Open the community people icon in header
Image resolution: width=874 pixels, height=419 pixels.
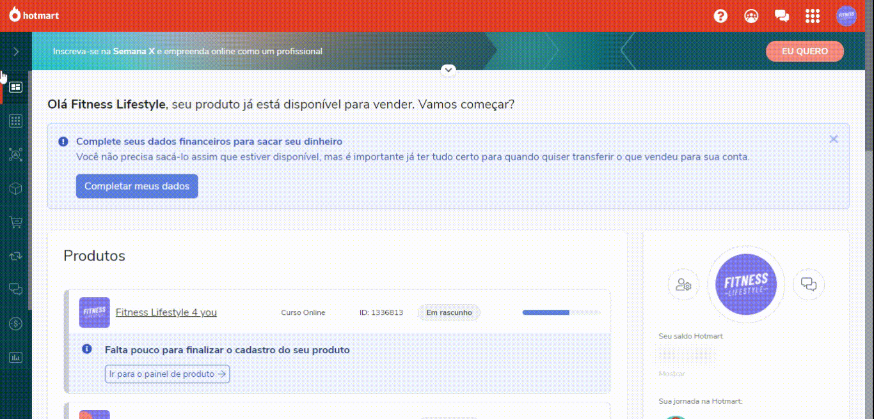click(x=751, y=16)
